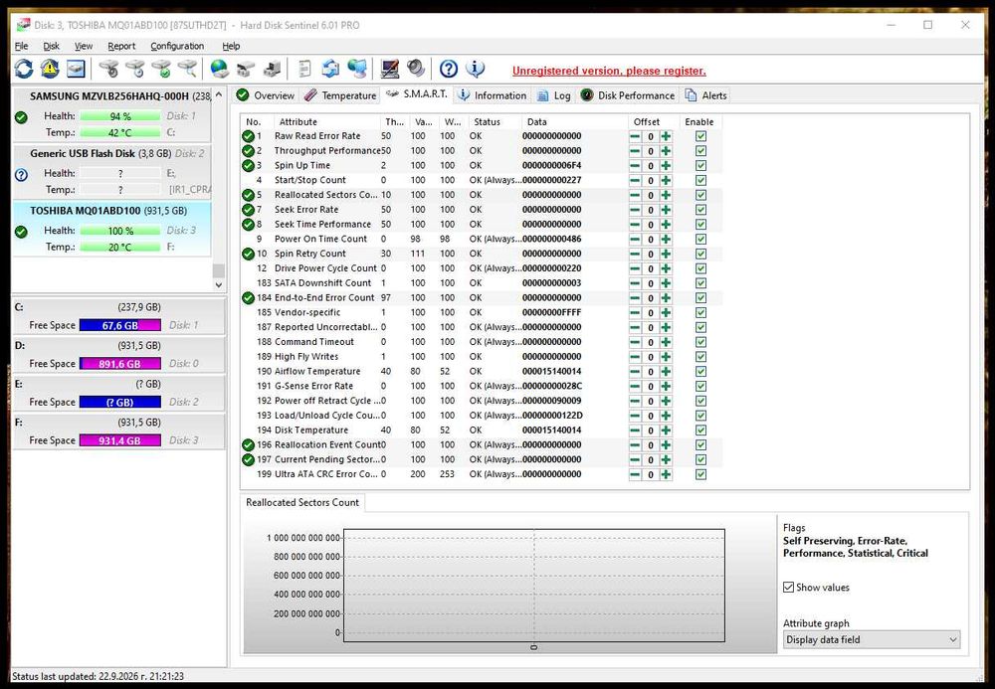995x689 pixels.
Task: Uncheck Enable for Spin Up Time
Action: coord(700,165)
